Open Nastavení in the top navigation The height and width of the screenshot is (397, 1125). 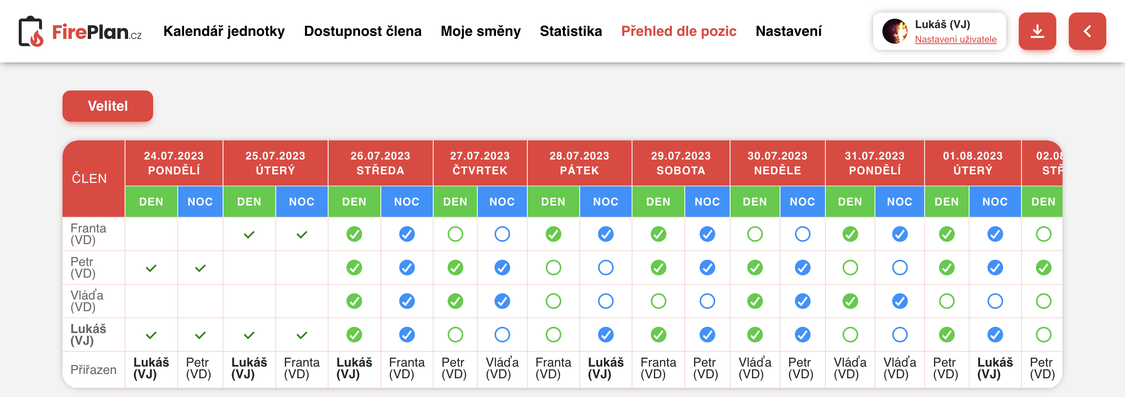(x=789, y=31)
